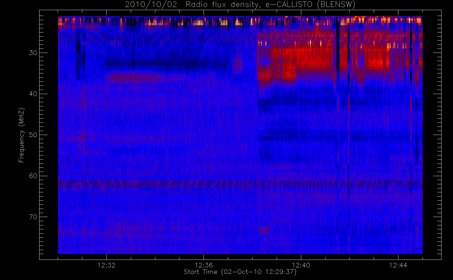Click the plot title '2010/10/02 Radio flux density'

pos(240,5)
